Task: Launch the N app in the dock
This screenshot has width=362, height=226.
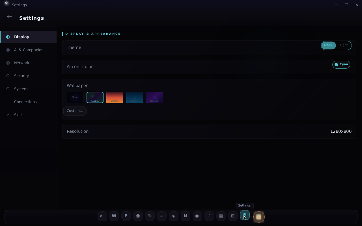Action: pyautogui.click(x=185, y=216)
